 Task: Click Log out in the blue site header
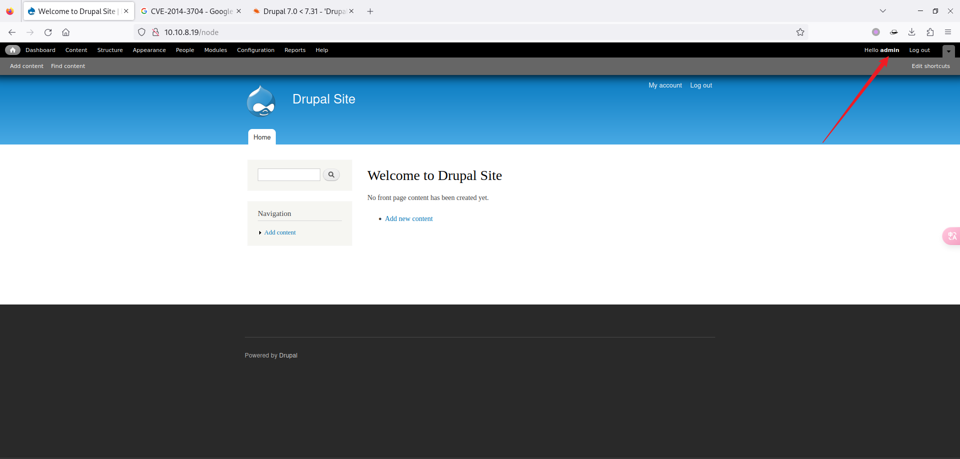point(701,85)
